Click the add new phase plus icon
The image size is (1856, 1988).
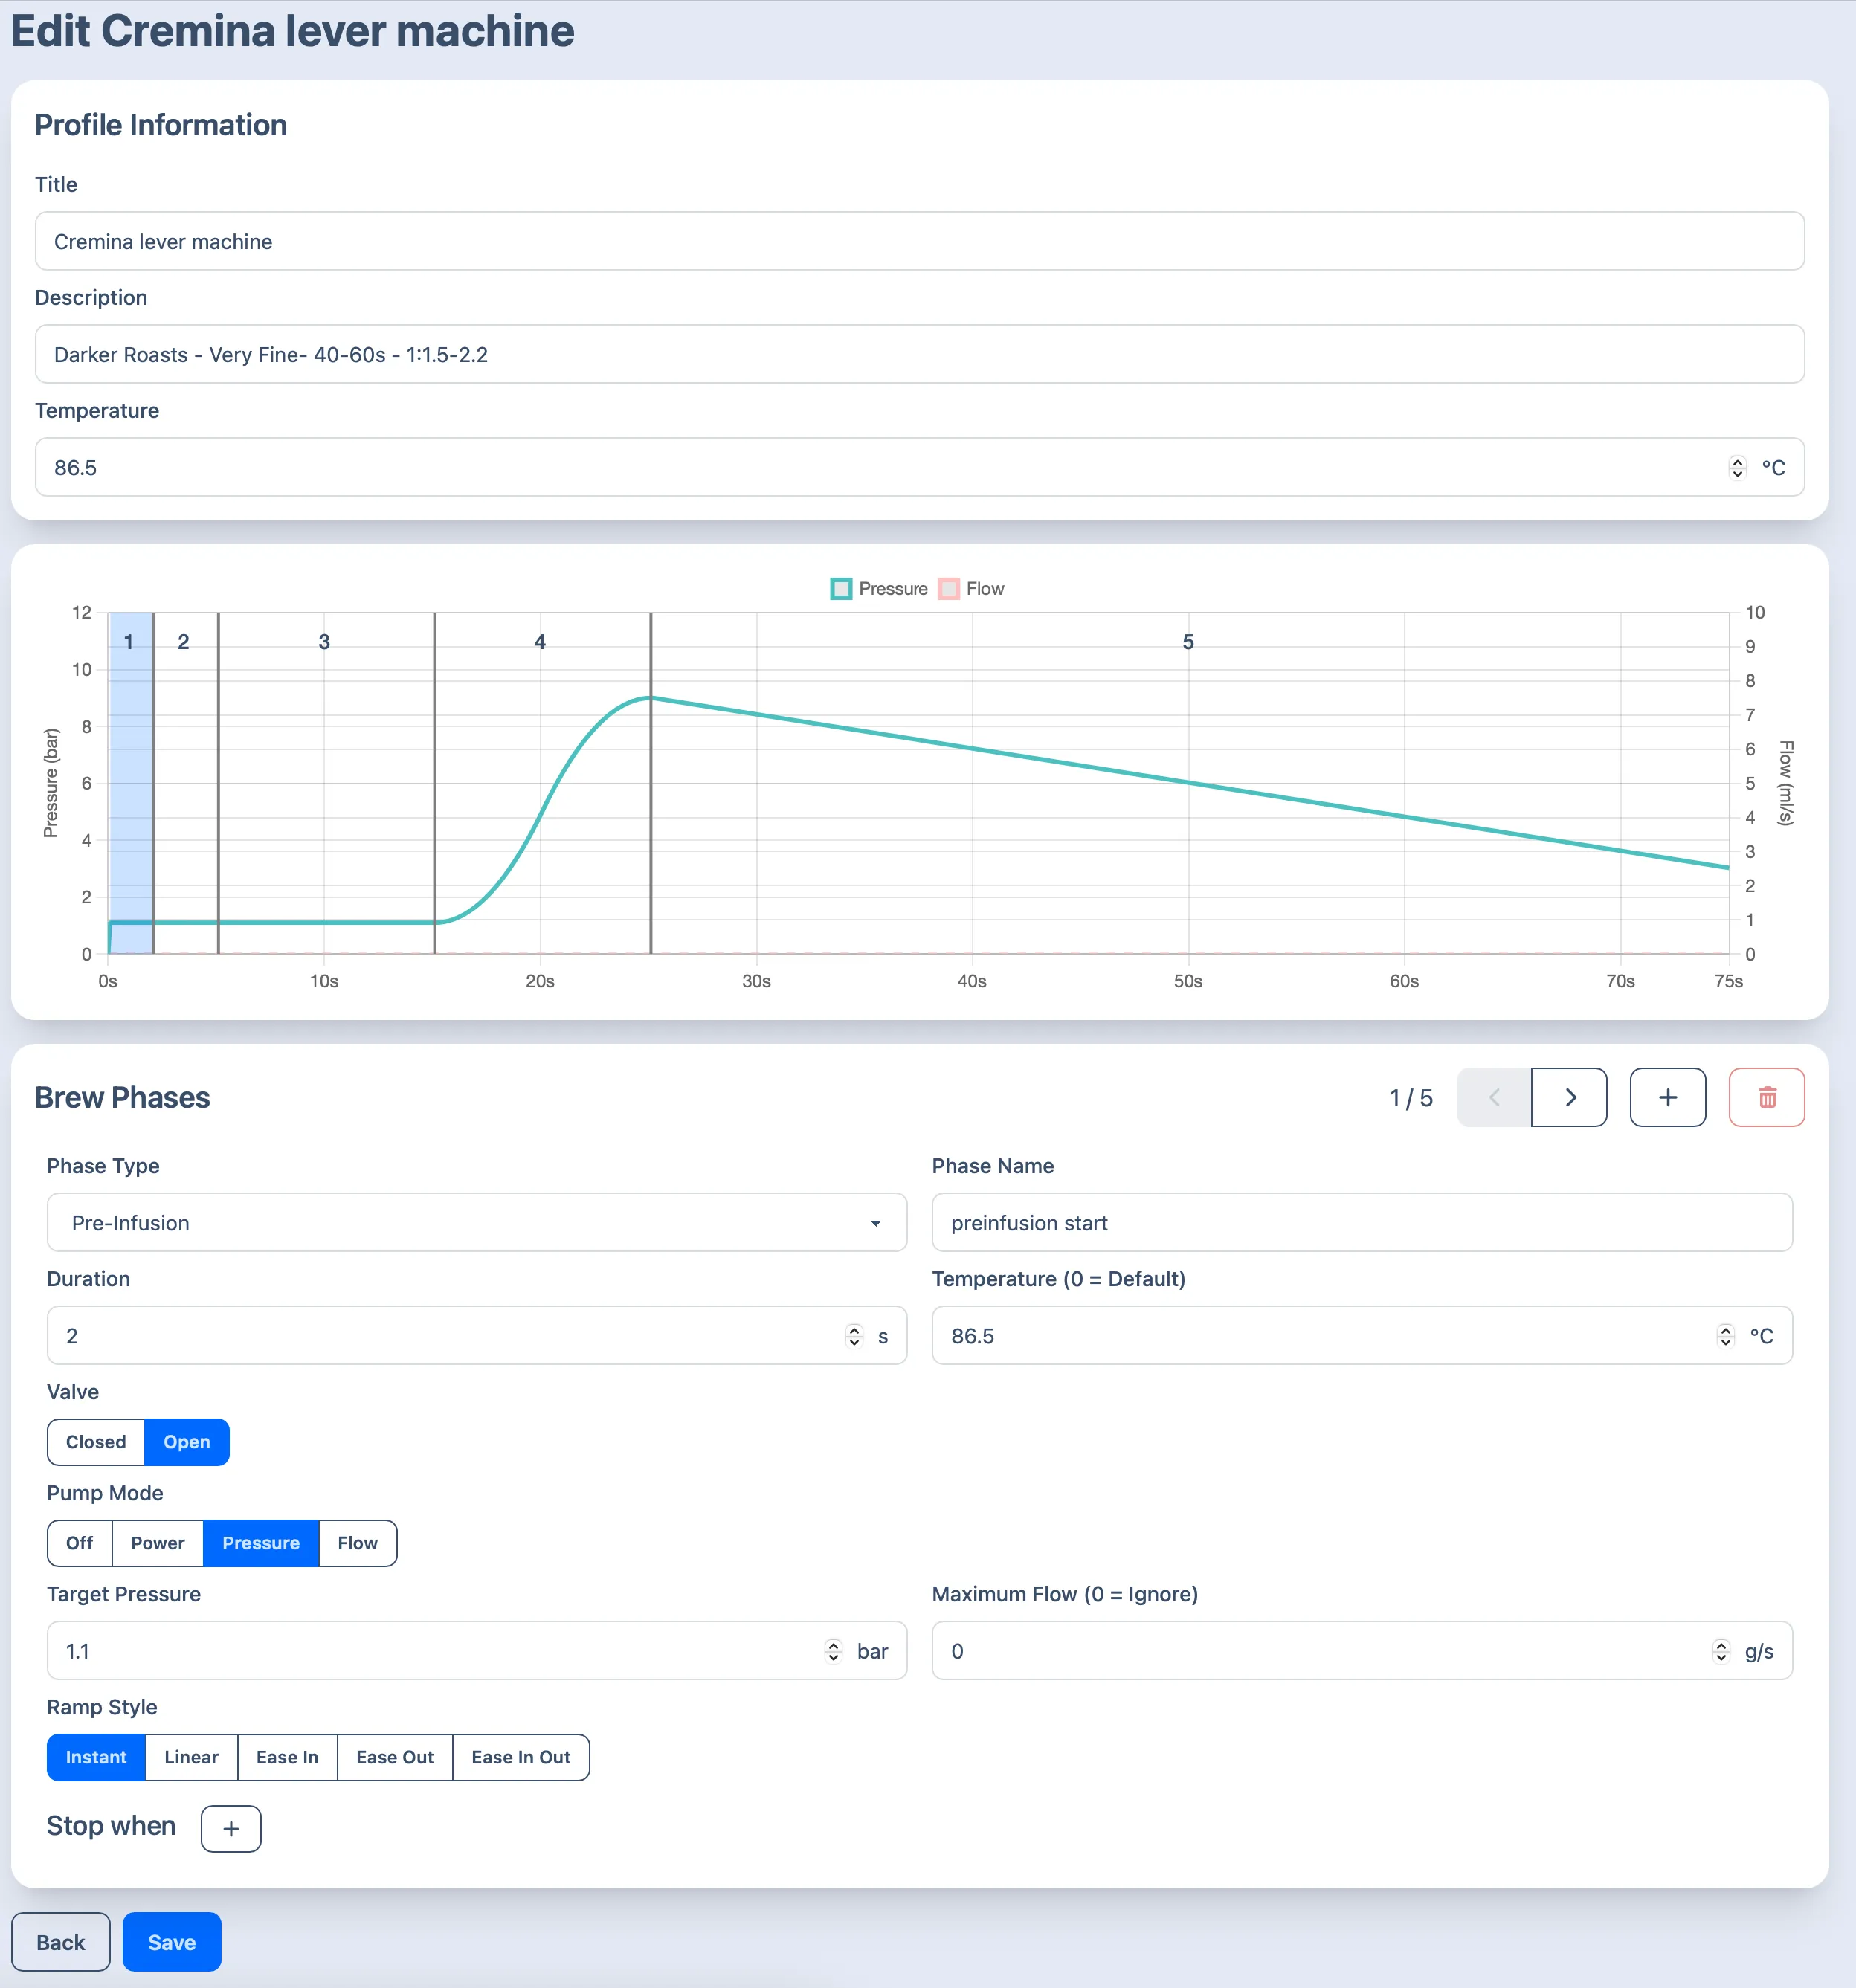coord(1667,1097)
